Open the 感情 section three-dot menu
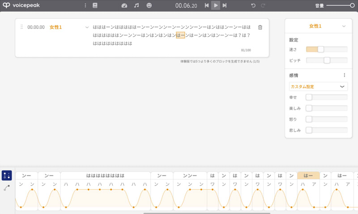 click(344, 75)
